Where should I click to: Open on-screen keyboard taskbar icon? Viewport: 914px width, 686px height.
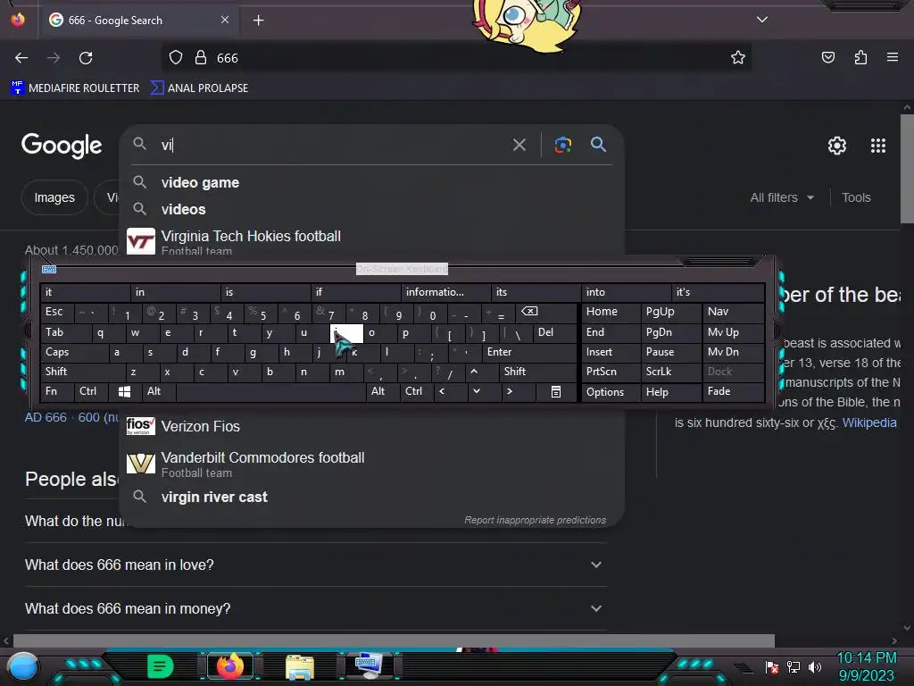369,666
